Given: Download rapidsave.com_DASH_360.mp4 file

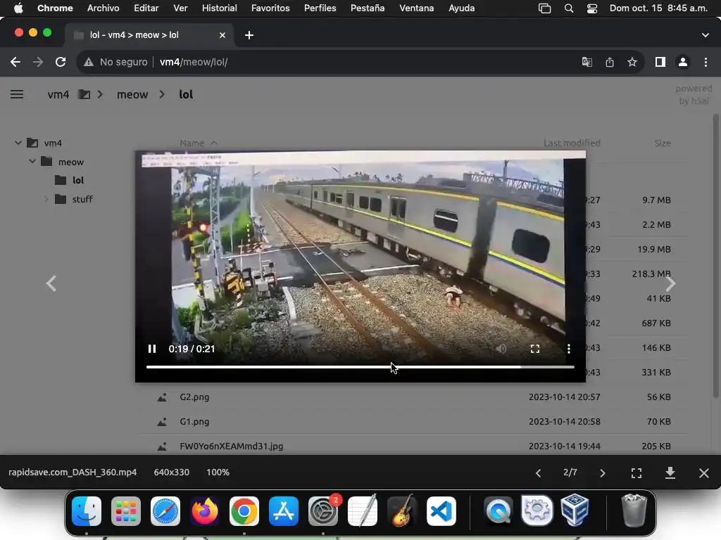Looking at the screenshot, I should (x=670, y=472).
